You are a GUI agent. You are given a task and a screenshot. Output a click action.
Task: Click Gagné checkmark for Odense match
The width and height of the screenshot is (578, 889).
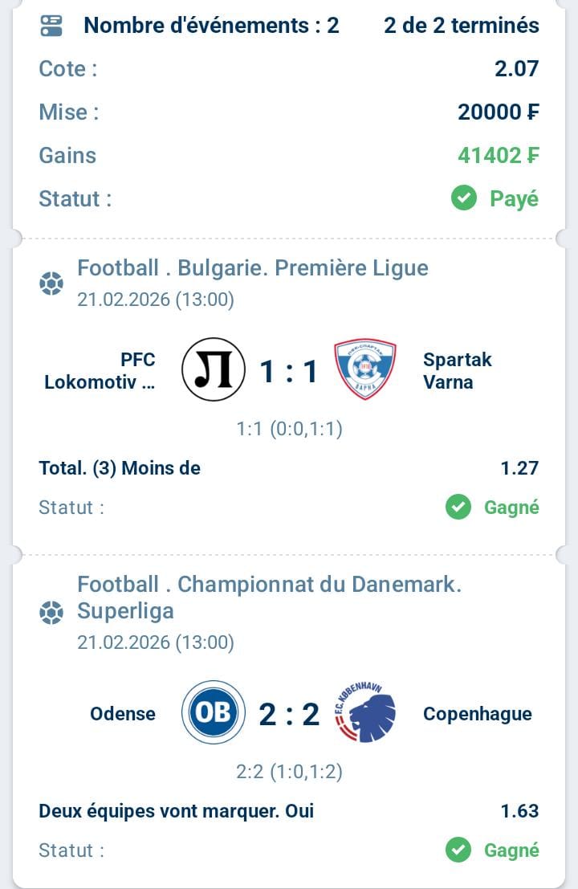458,850
